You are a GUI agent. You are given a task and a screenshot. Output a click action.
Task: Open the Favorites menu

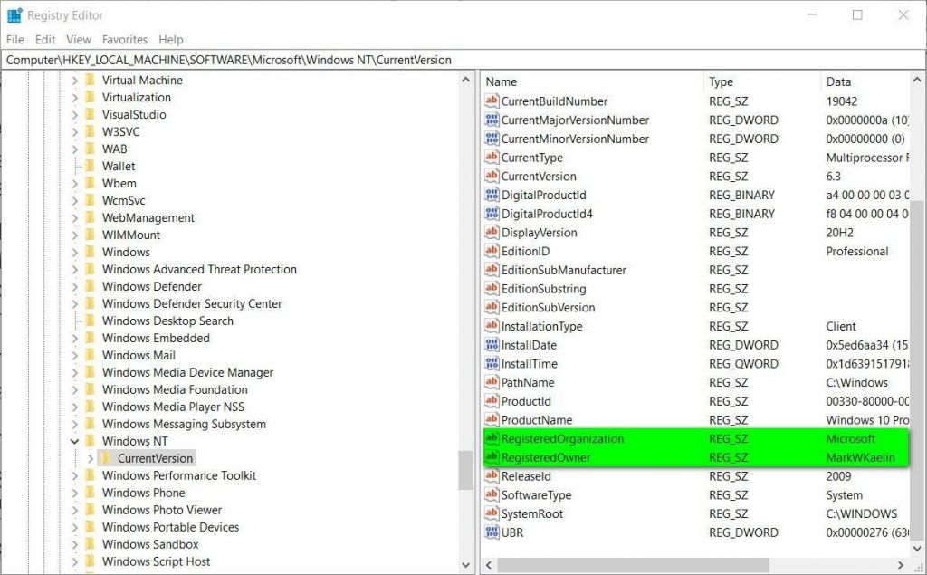tap(124, 39)
